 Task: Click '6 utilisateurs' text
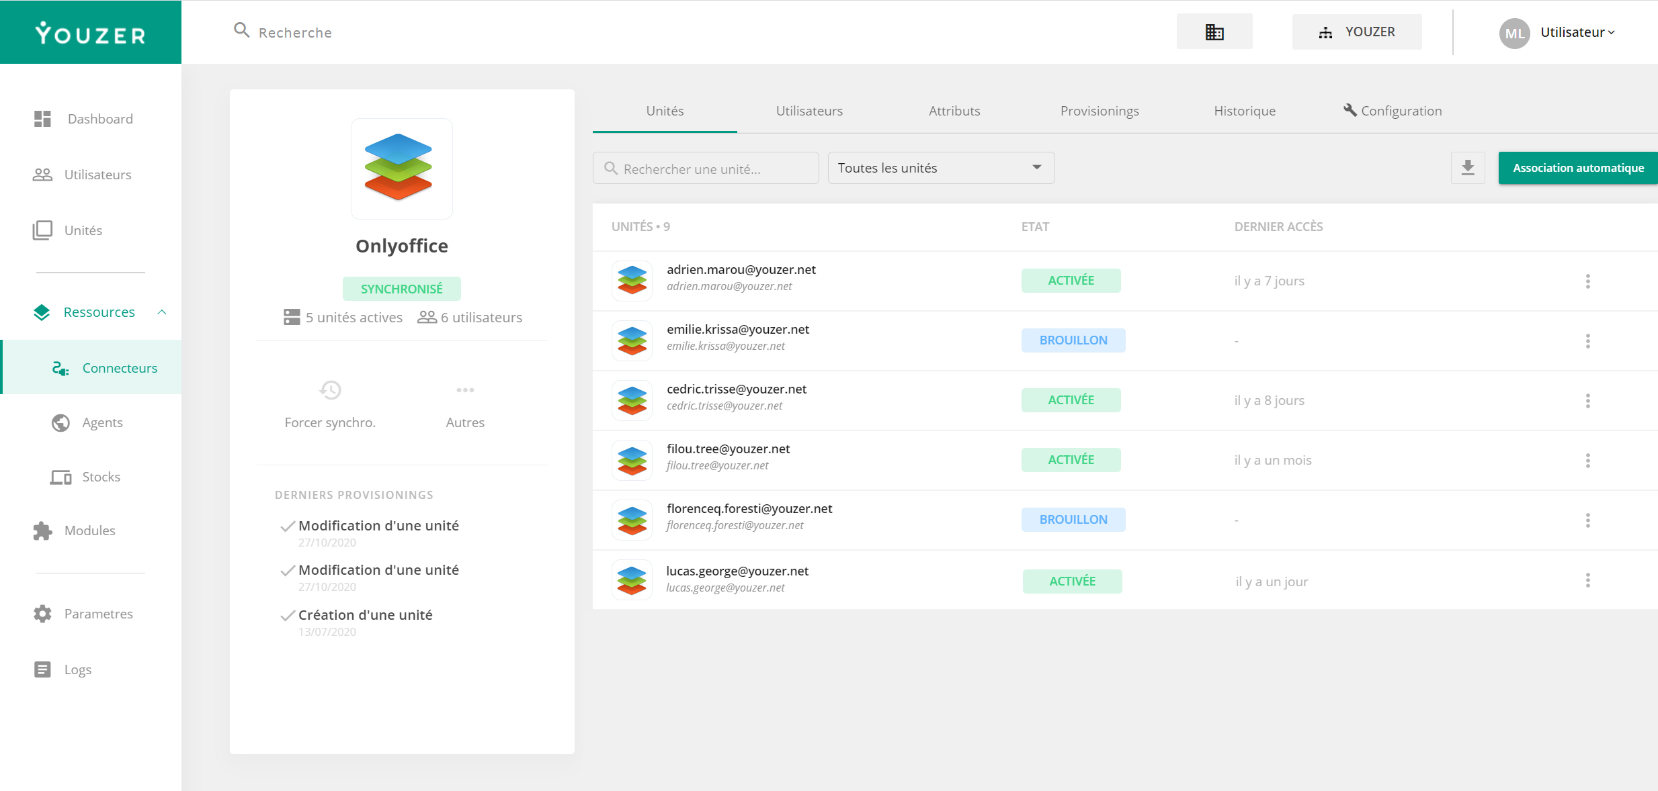click(481, 318)
